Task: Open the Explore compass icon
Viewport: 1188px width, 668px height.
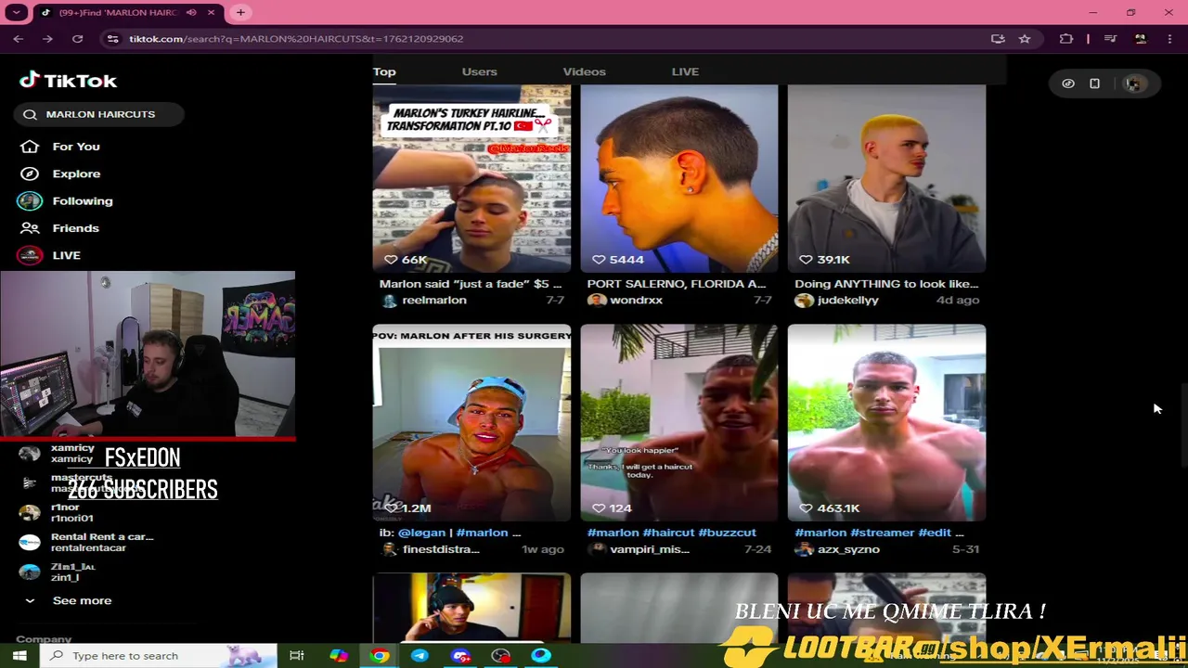Action: coord(30,173)
